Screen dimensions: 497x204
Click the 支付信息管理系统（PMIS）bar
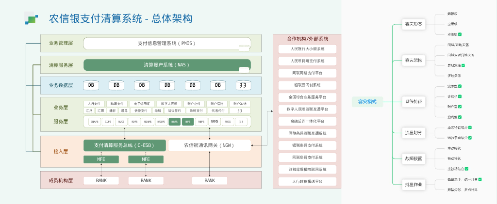tap(167, 43)
